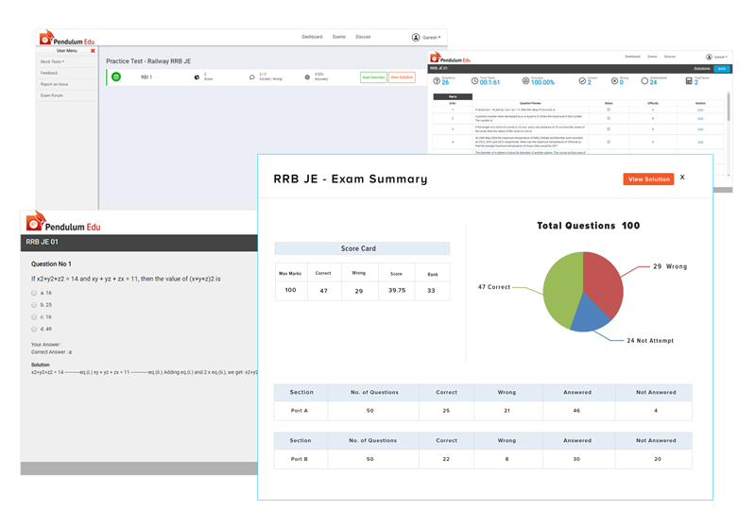
Task: Open the Ganesh account dropdown in the solutions window
Action: click(x=715, y=57)
